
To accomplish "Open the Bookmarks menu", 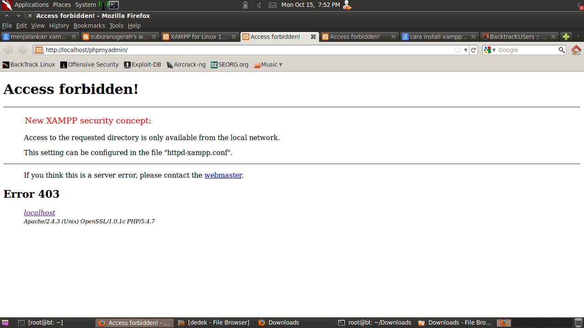I will (89, 26).
